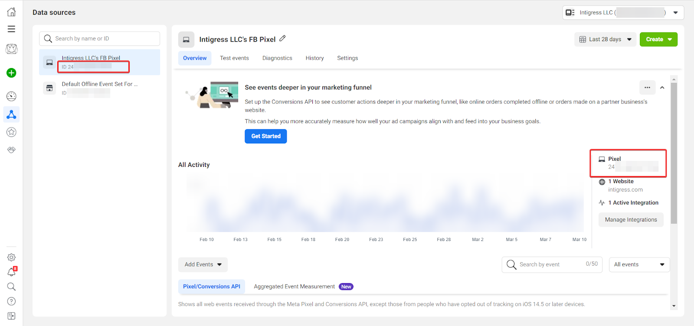Click the green plus create icon
Screen dimensions: 694x326
(12, 73)
